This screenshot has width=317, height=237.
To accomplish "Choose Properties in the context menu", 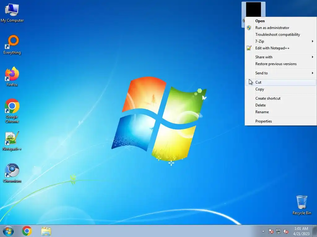I will pos(281,121).
